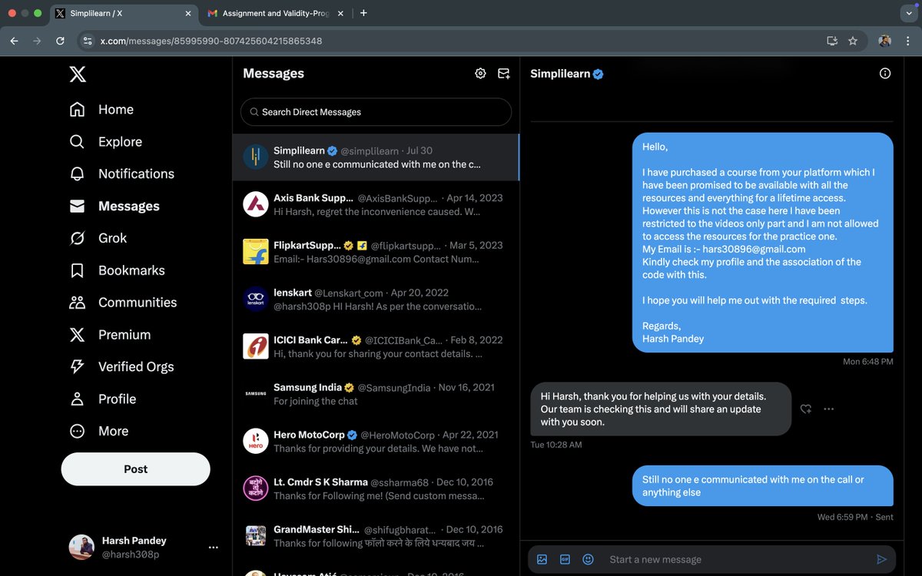Open the Lt. Cmdr S K Sharma conversation
Image resolution: width=922 pixels, height=576 pixels.
coord(376,489)
